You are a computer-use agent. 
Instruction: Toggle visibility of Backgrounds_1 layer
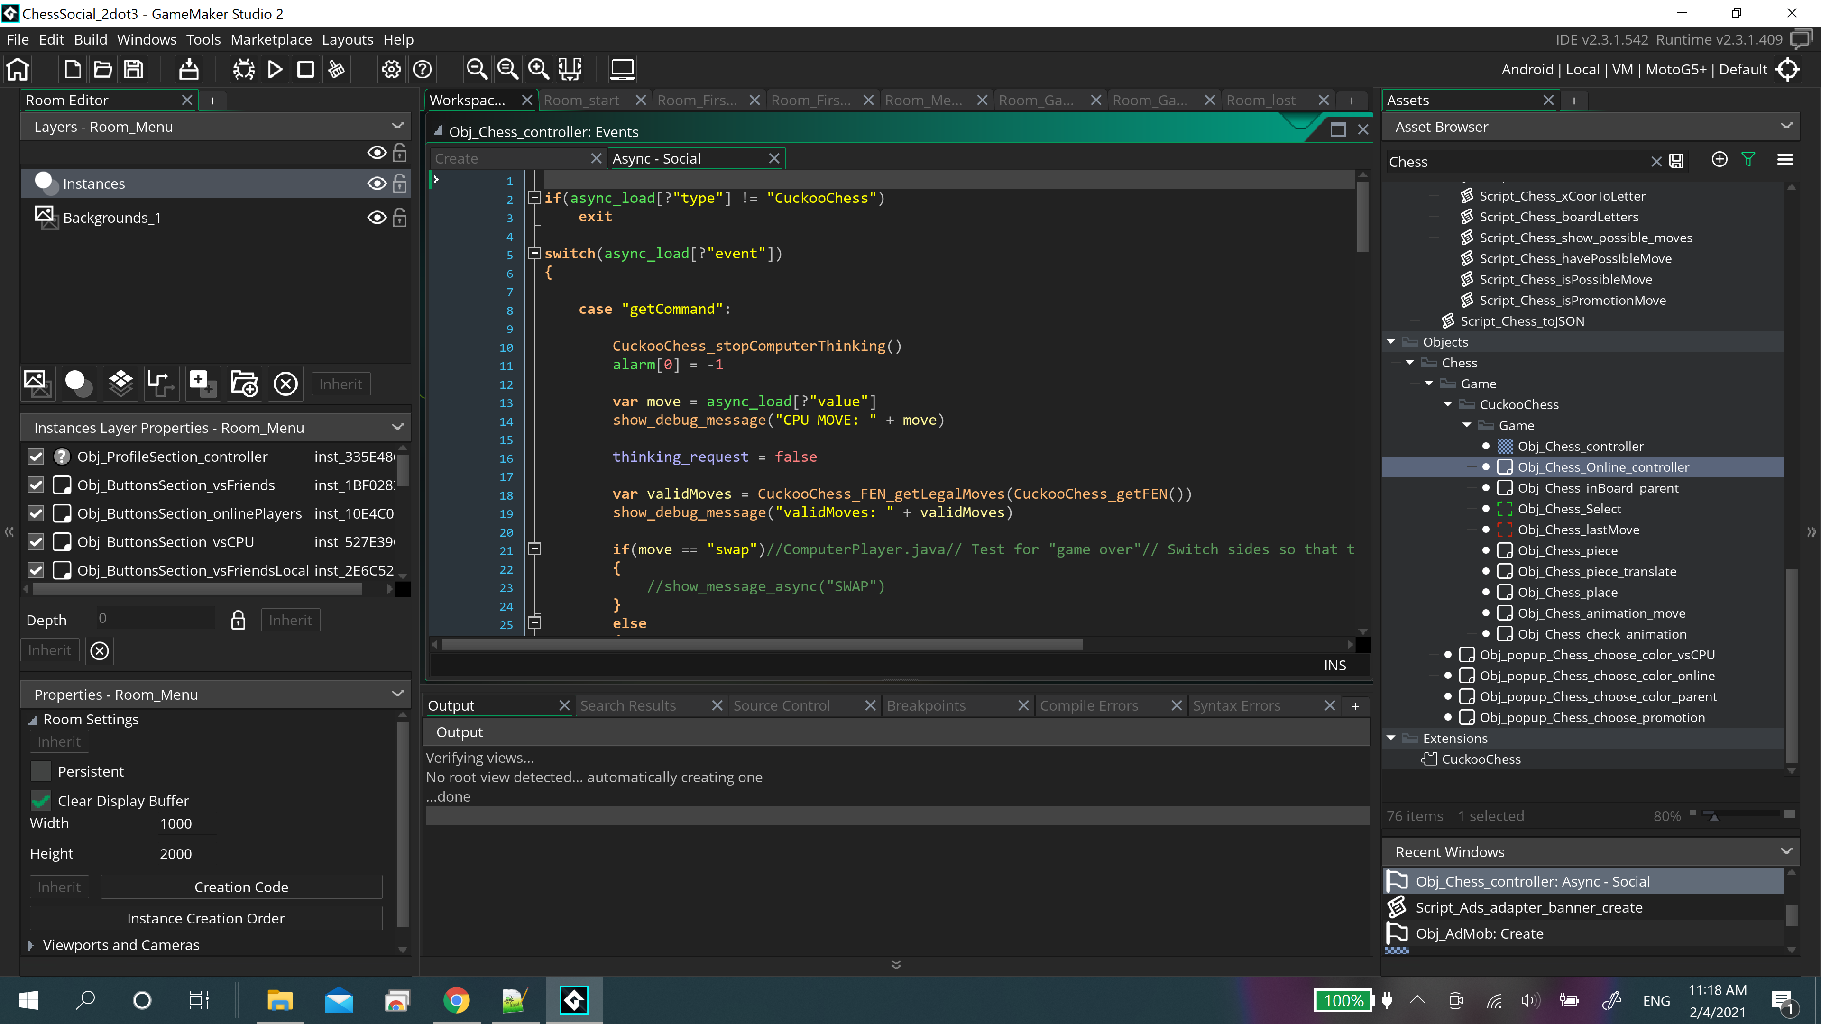[x=377, y=218]
